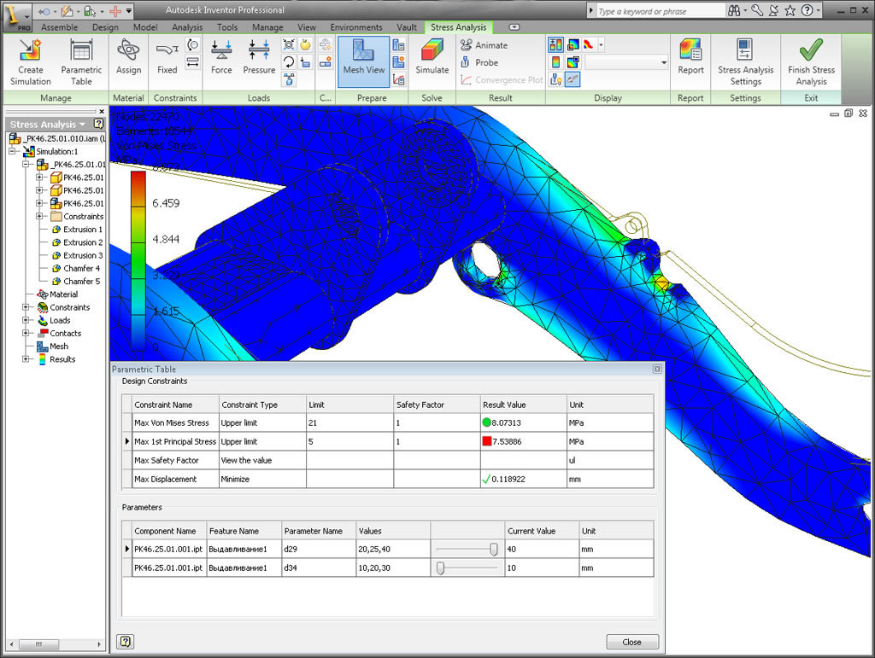This screenshot has width=875, height=658.
Task: Open Mesh Settings icon in Prepare
Action: point(398,45)
